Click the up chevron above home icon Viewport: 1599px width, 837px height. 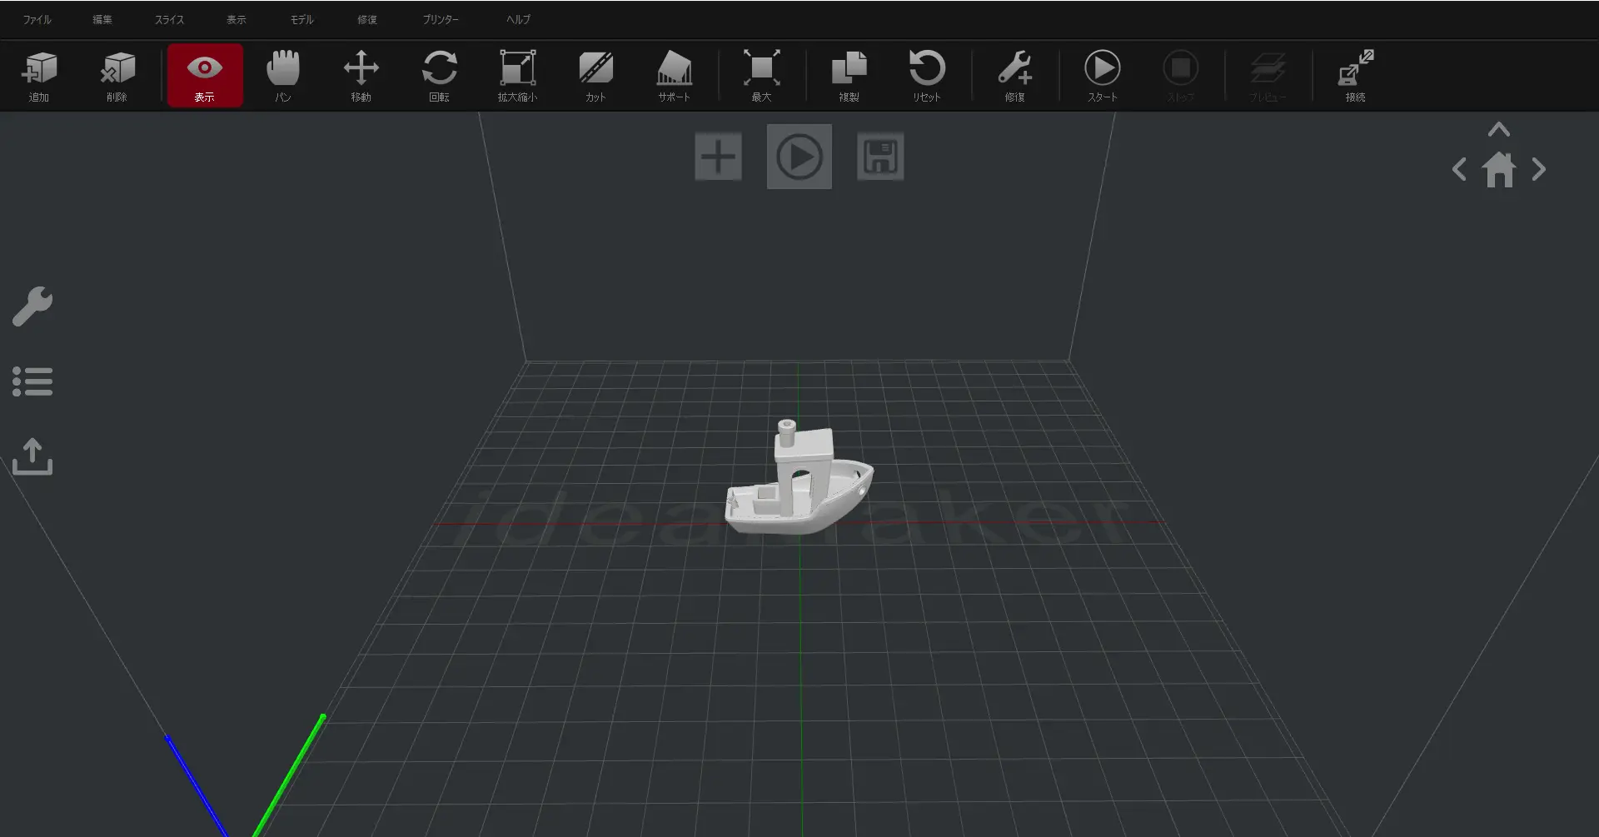click(x=1498, y=130)
